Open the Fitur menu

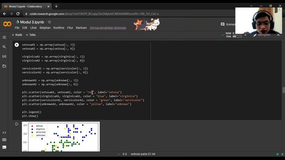[x=70, y=28]
